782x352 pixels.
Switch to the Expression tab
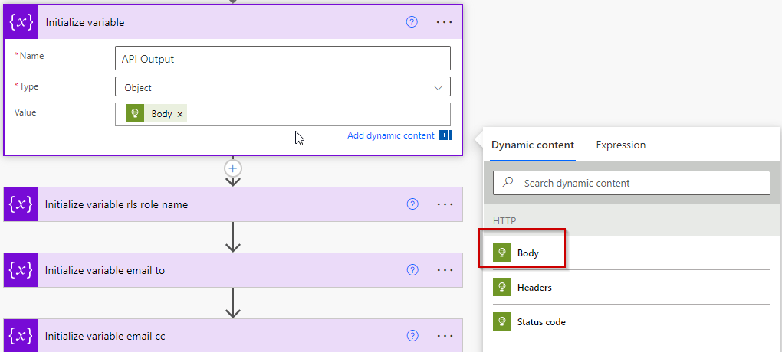tap(620, 145)
